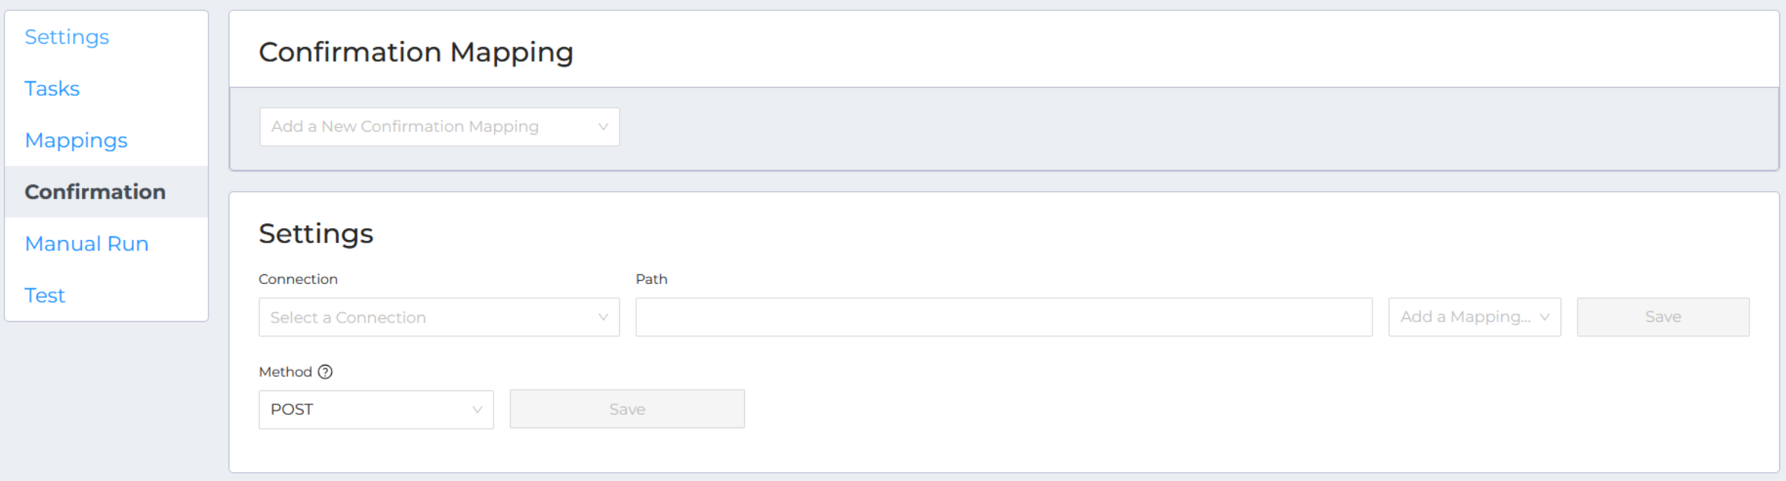Open the Add a New Confirmation Mapping dropdown
This screenshot has height=481, width=1786.
[439, 126]
